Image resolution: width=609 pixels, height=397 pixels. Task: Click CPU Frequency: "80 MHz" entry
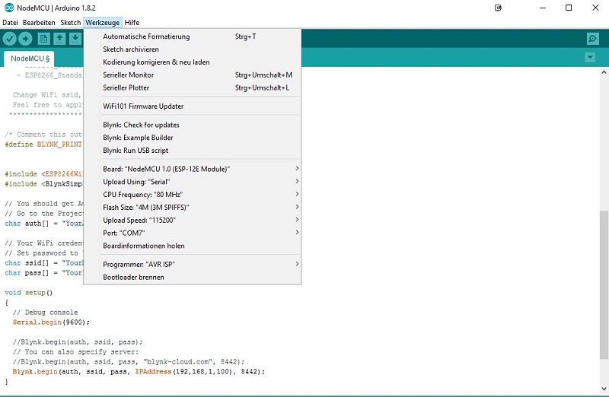coord(193,195)
